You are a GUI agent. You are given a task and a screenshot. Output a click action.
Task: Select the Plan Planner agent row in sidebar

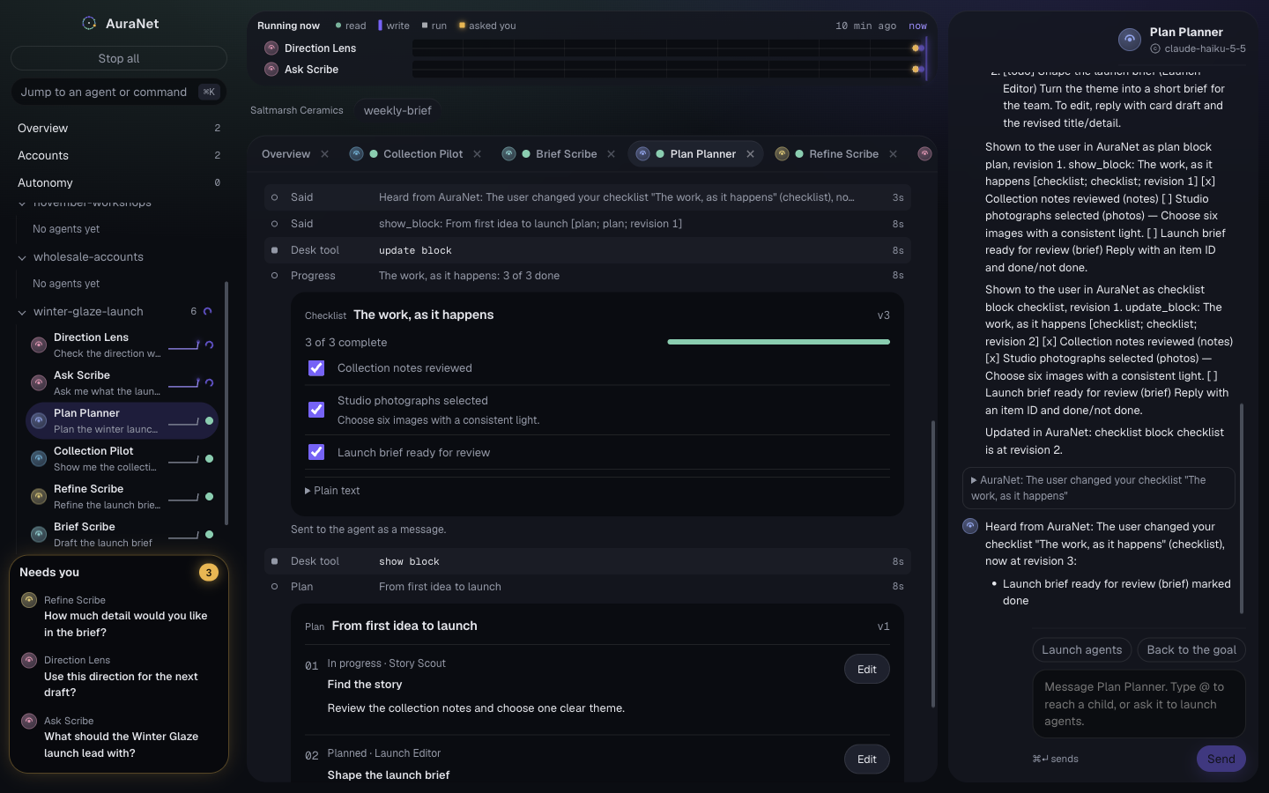122,421
